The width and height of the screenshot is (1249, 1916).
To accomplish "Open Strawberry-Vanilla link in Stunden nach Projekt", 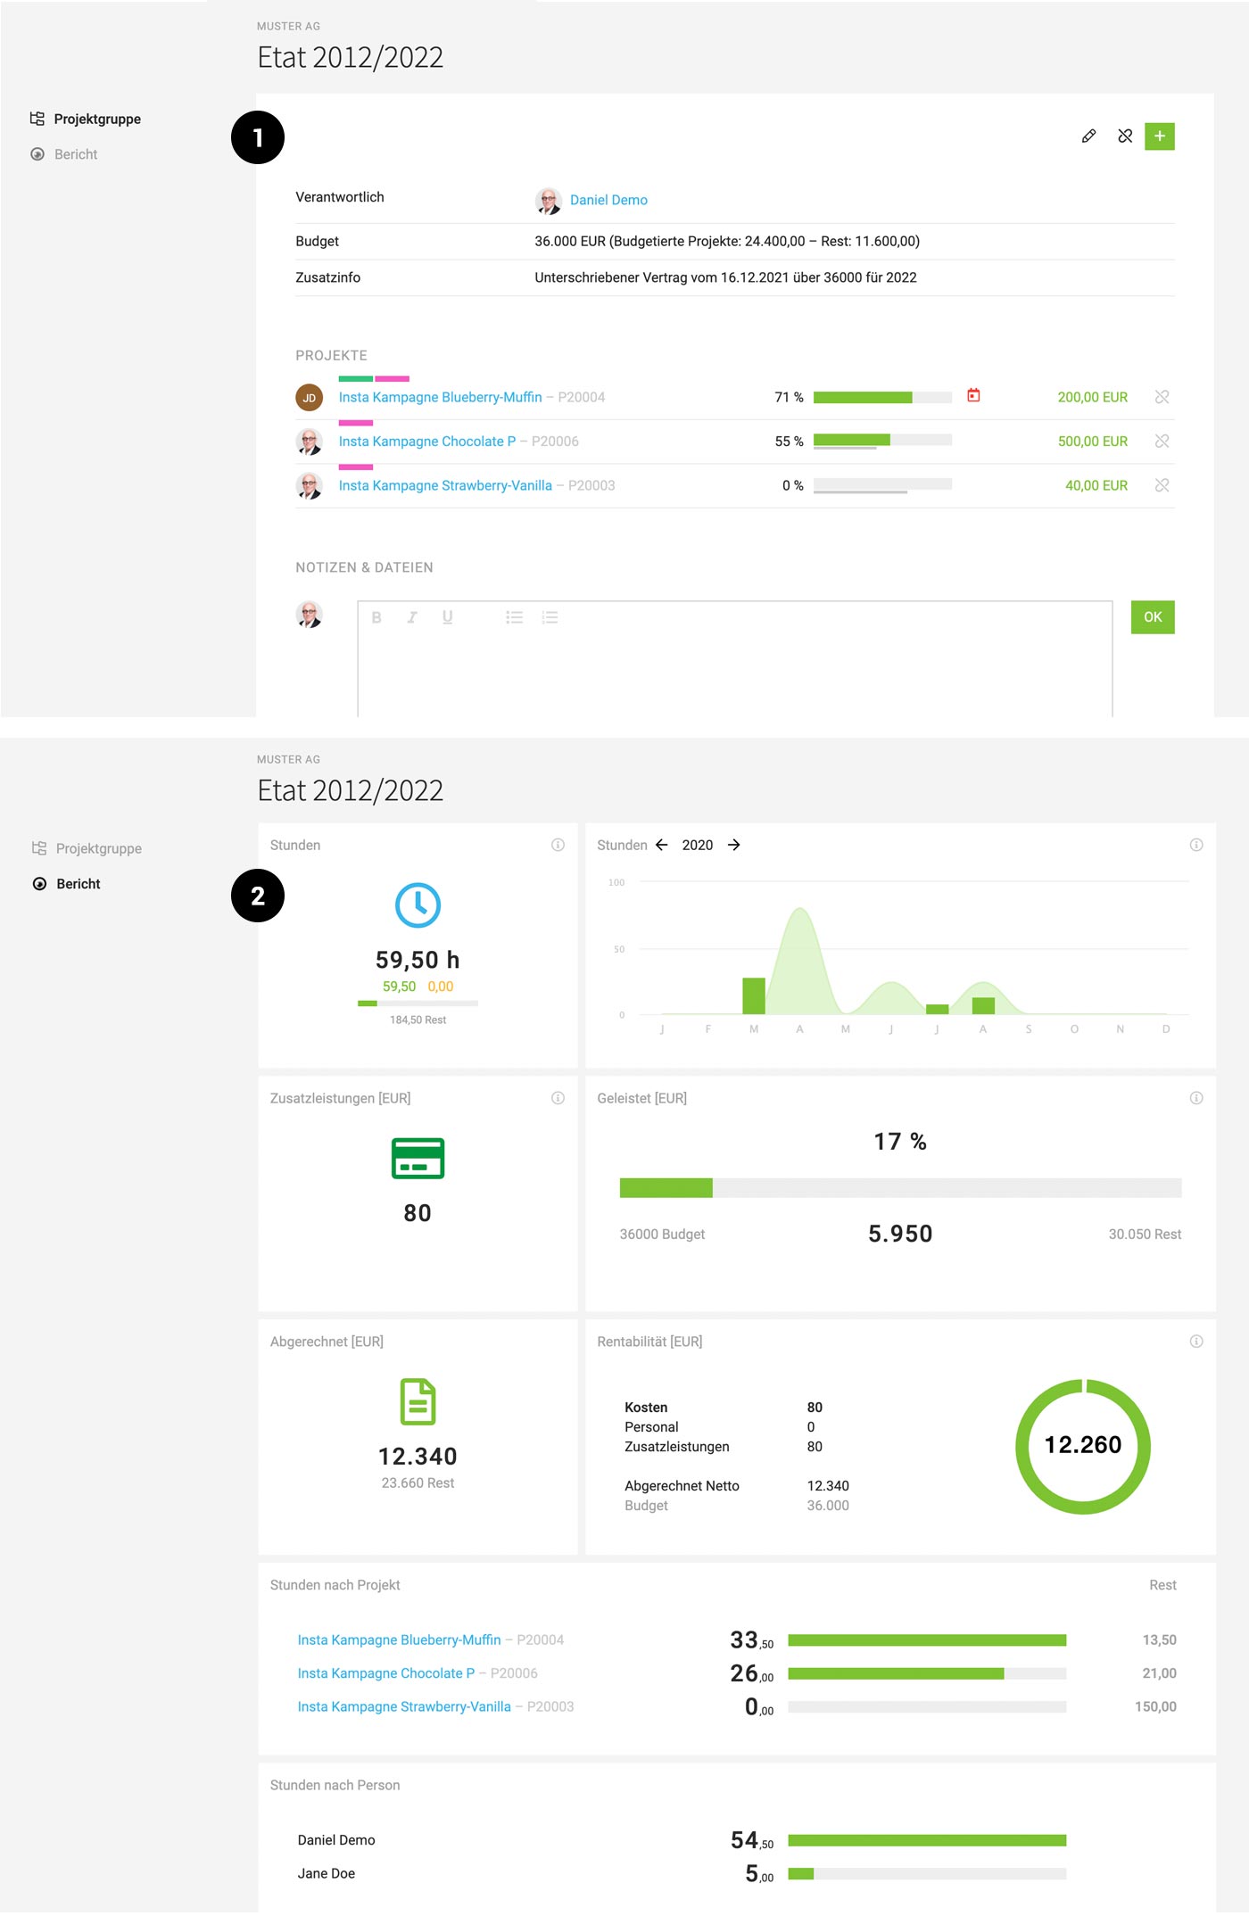I will click(x=404, y=1706).
